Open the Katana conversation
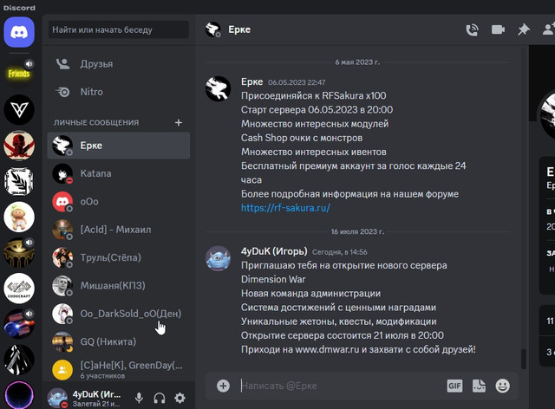Viewport: 555px width, 409px height. [x=119, y=173]
